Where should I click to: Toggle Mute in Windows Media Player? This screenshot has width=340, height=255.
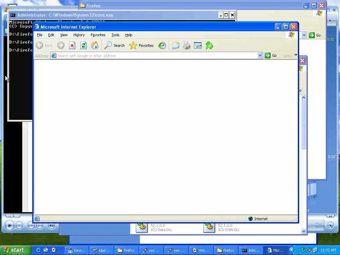tap(51, 226)
